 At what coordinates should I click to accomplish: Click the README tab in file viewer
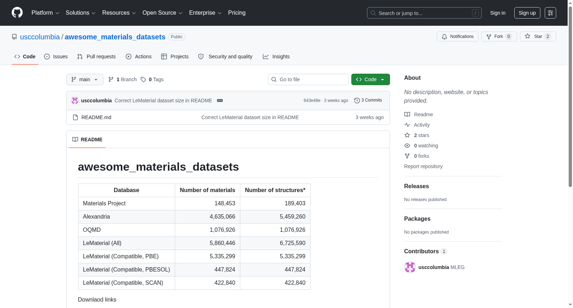[87, 140]
